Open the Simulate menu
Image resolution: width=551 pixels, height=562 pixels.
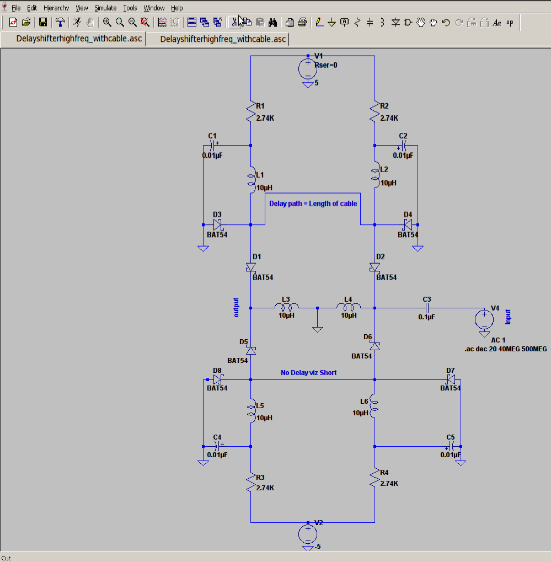[x=105, y=8]
